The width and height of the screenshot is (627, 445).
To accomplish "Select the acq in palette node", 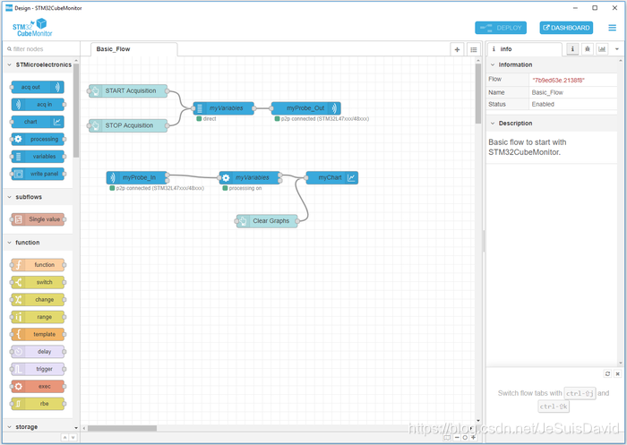I will point(38,105).
